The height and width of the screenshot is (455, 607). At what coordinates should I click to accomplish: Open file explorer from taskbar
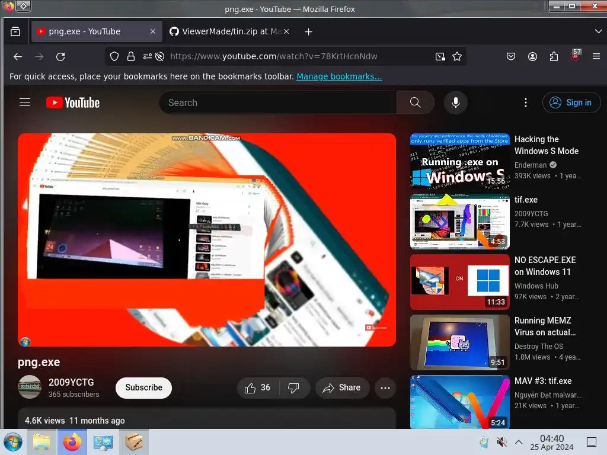click(41, 442)
